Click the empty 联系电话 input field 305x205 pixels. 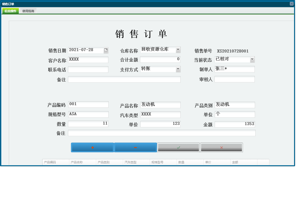(x=88, y=69)
